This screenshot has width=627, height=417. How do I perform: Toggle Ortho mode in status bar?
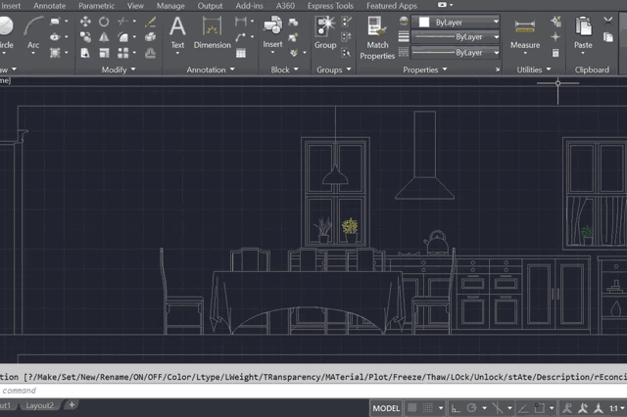tap(456, 408)
